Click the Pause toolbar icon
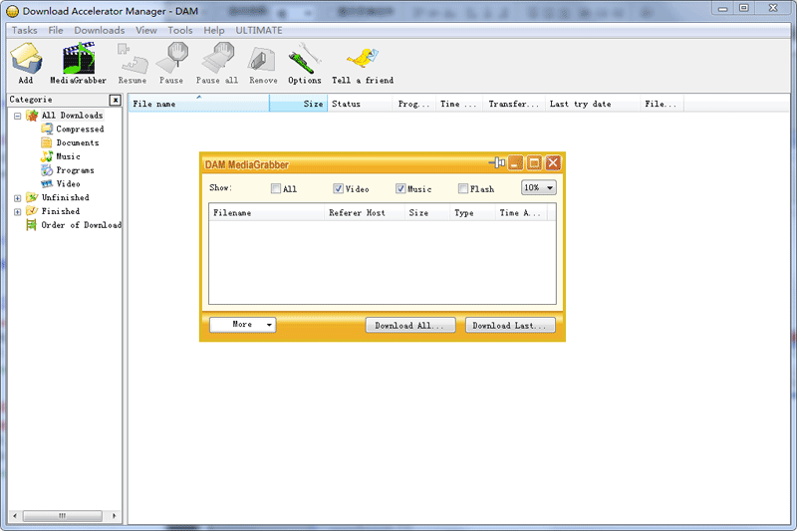This screenshot has height=531, width=797. 171,63
